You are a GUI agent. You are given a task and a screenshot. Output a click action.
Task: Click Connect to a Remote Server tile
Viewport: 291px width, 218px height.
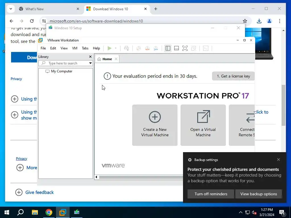[242, 125]
